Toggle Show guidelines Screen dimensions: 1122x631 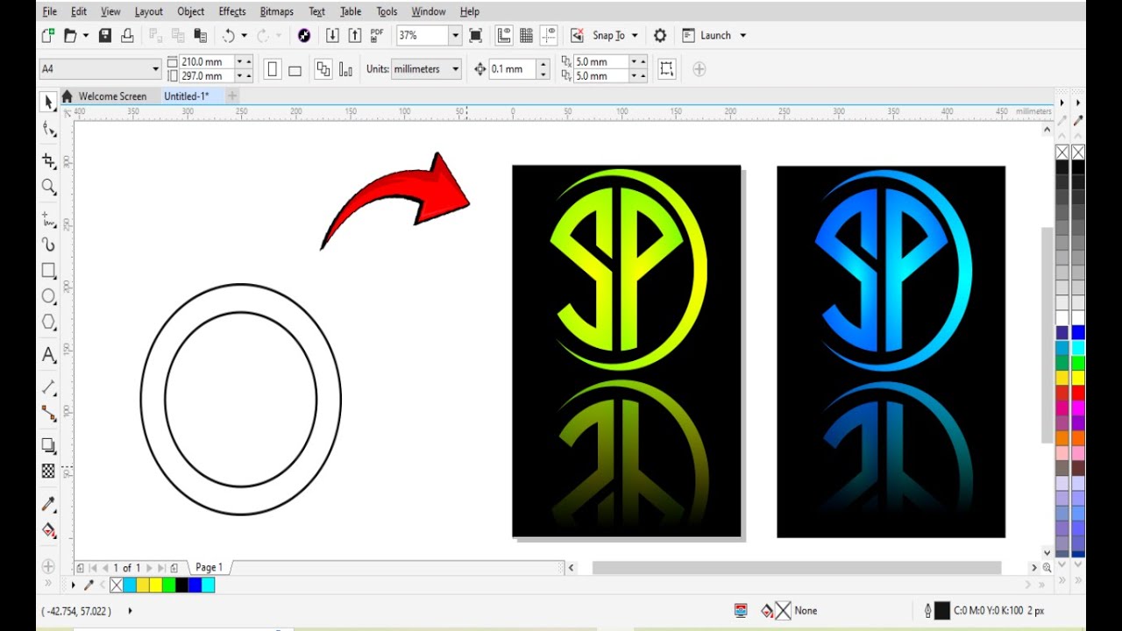(549, 35)
